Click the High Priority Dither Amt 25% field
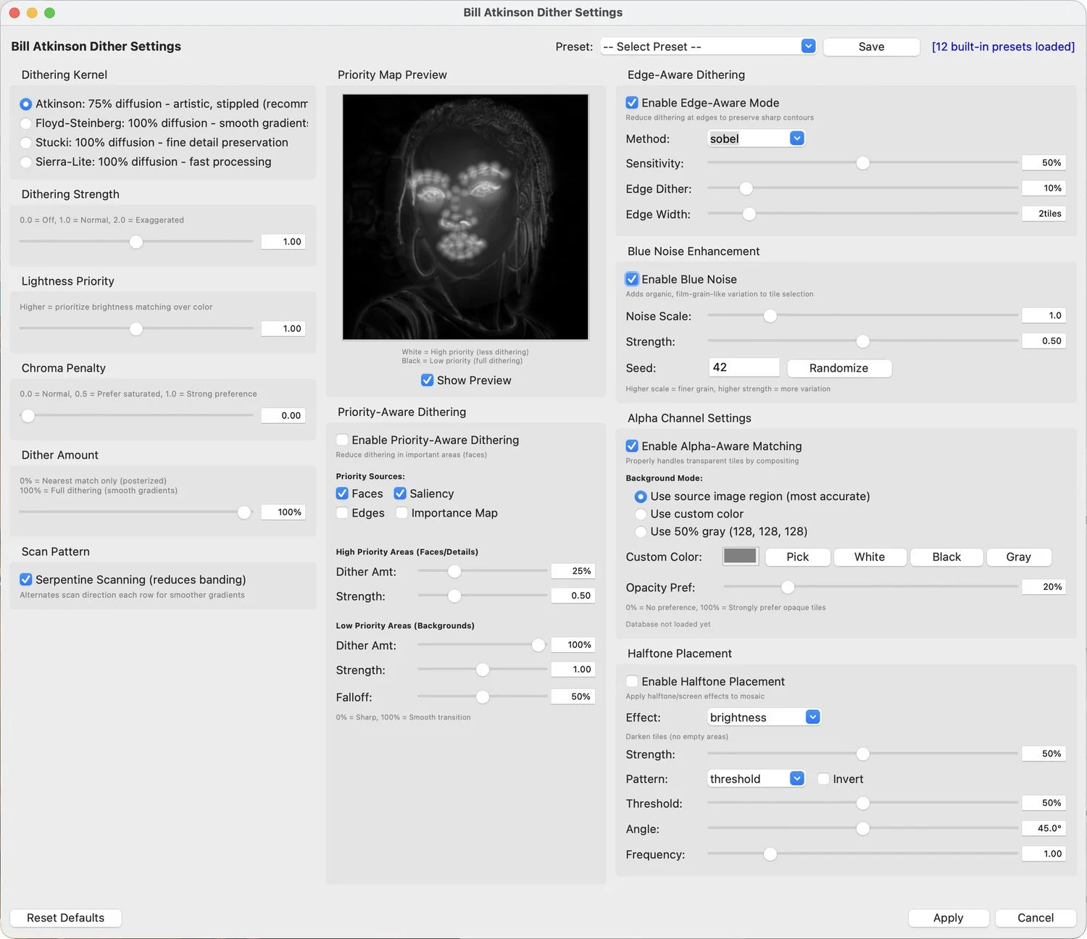The height and width of the screenshot is (939, 1087). click(x=573, y=571)
